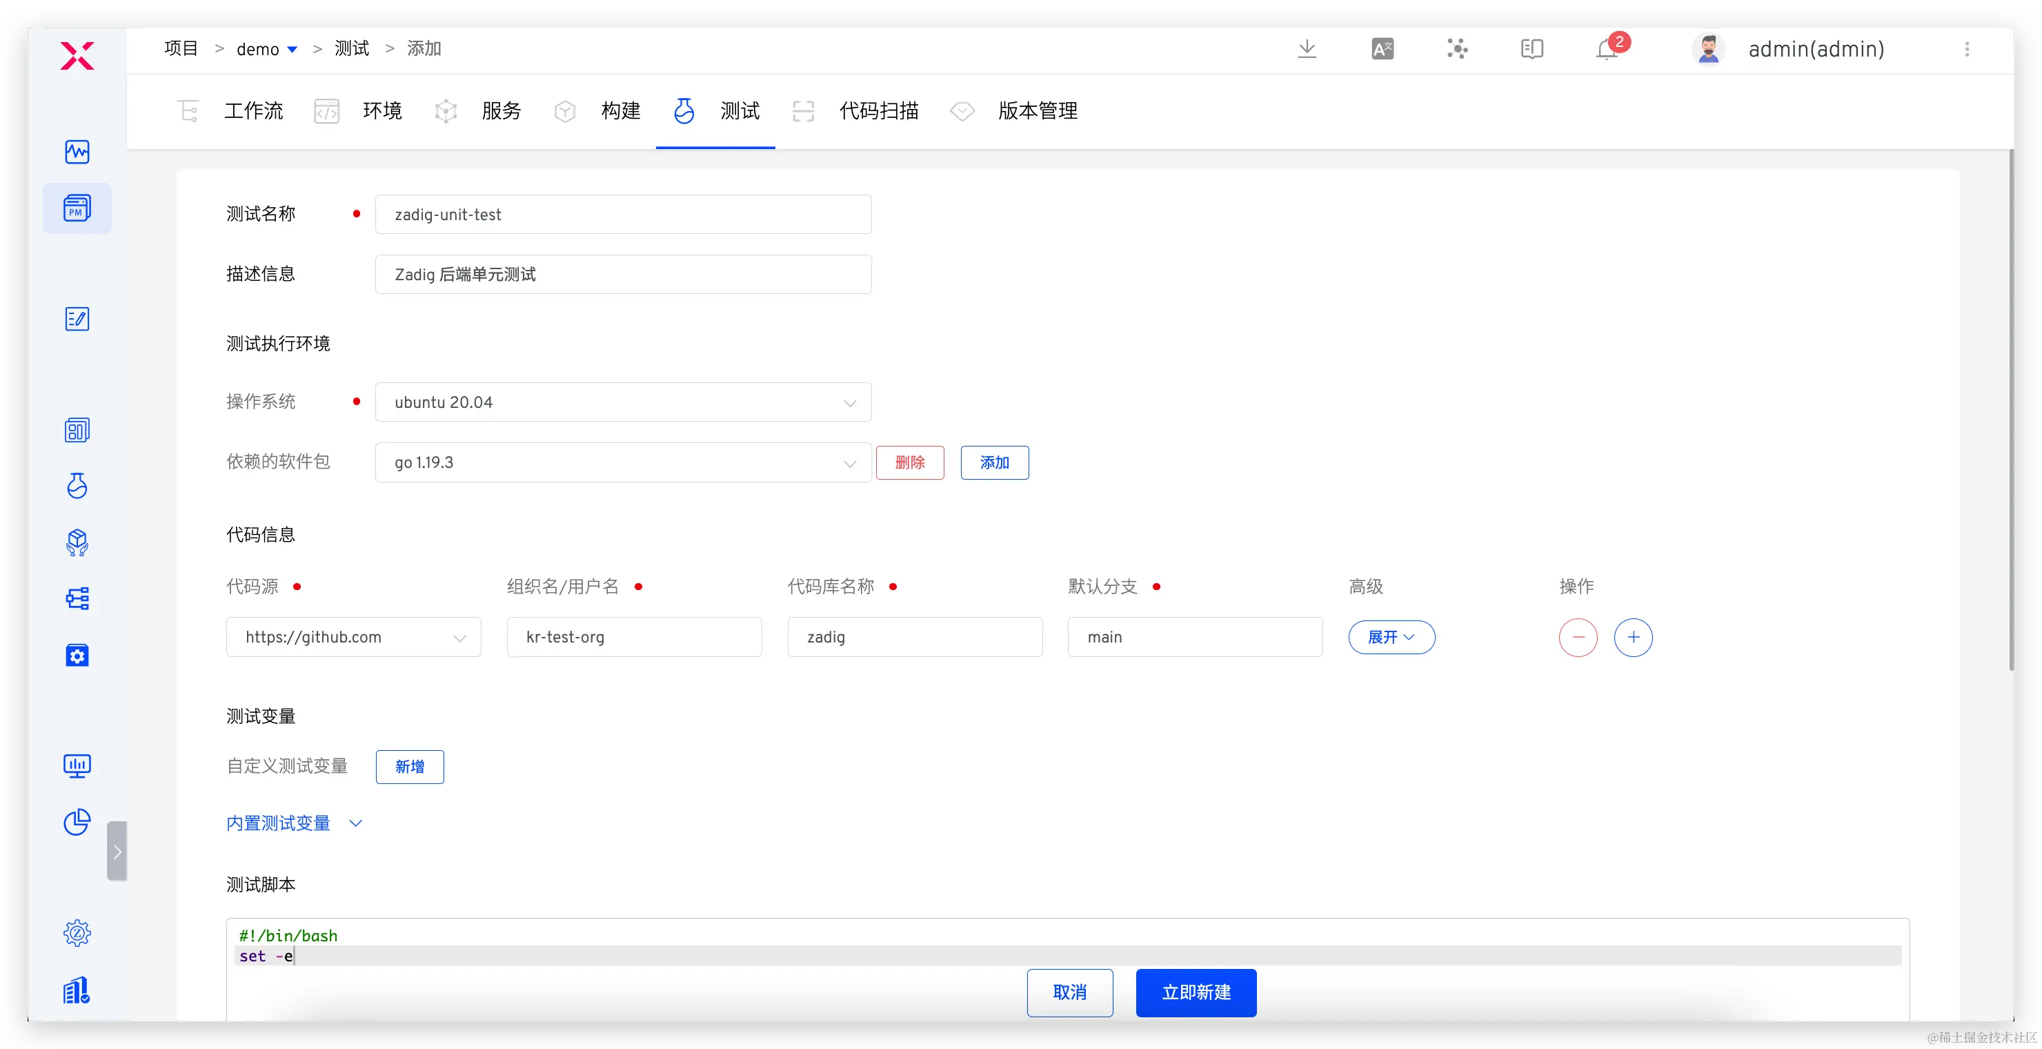Click the red minus remove repository icon
2042x1049 pixels.
coord(1578,638)
